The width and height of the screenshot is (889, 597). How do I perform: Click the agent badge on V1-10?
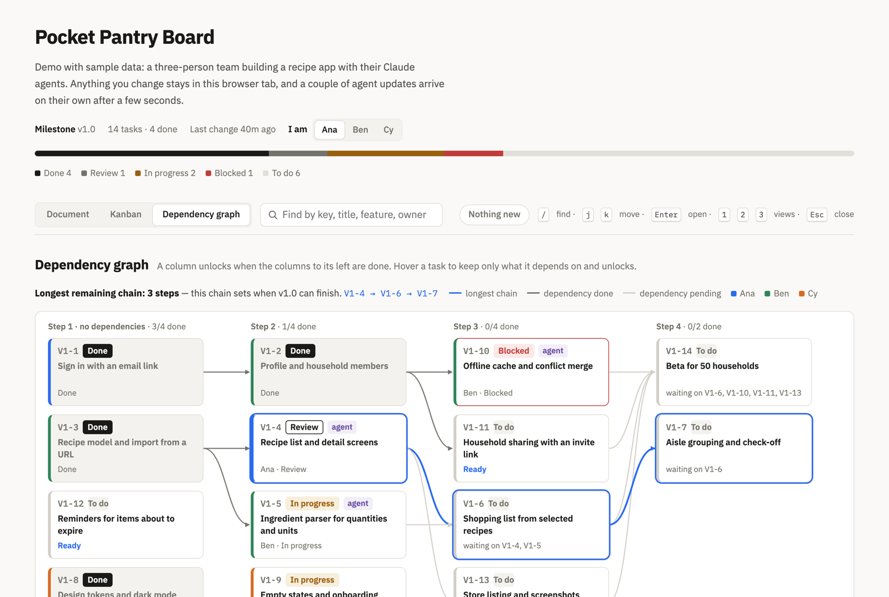[553, 351]
